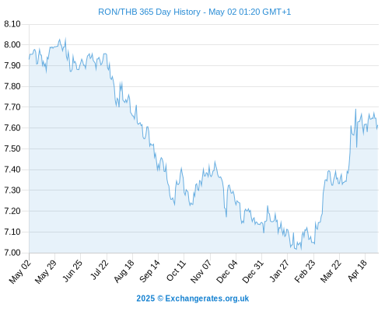The width and height of the screenshot is (385, 311).
Task: Select the Oct 11 date marker
Action: point(176,271)
